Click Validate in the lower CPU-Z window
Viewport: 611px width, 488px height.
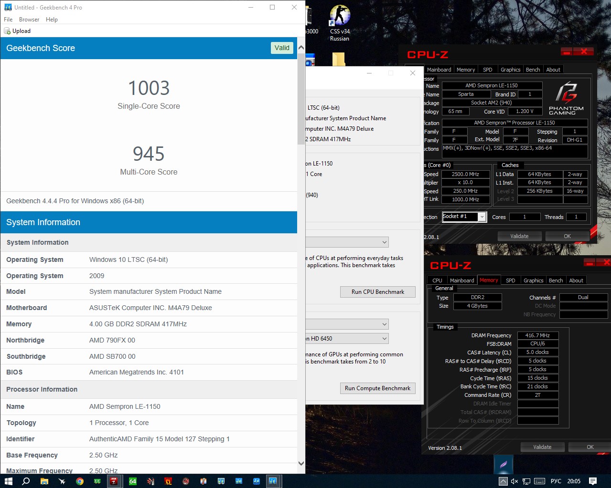[x=542, y=447]
